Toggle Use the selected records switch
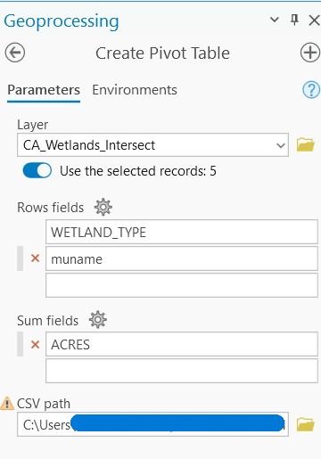Viewport: 321px width, 459px height. click(x=37, y=171)
